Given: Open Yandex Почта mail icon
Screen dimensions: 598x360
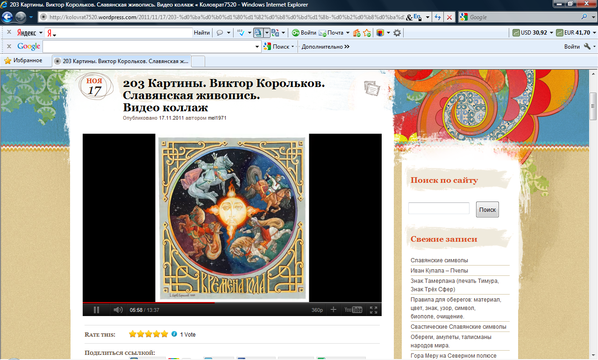Looking at the screenshot, I should pos(323,33).
